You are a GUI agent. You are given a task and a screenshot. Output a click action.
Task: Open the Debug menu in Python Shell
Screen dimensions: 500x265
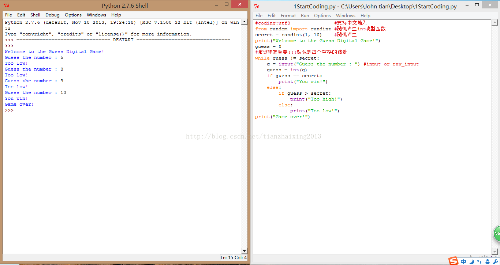52,15
